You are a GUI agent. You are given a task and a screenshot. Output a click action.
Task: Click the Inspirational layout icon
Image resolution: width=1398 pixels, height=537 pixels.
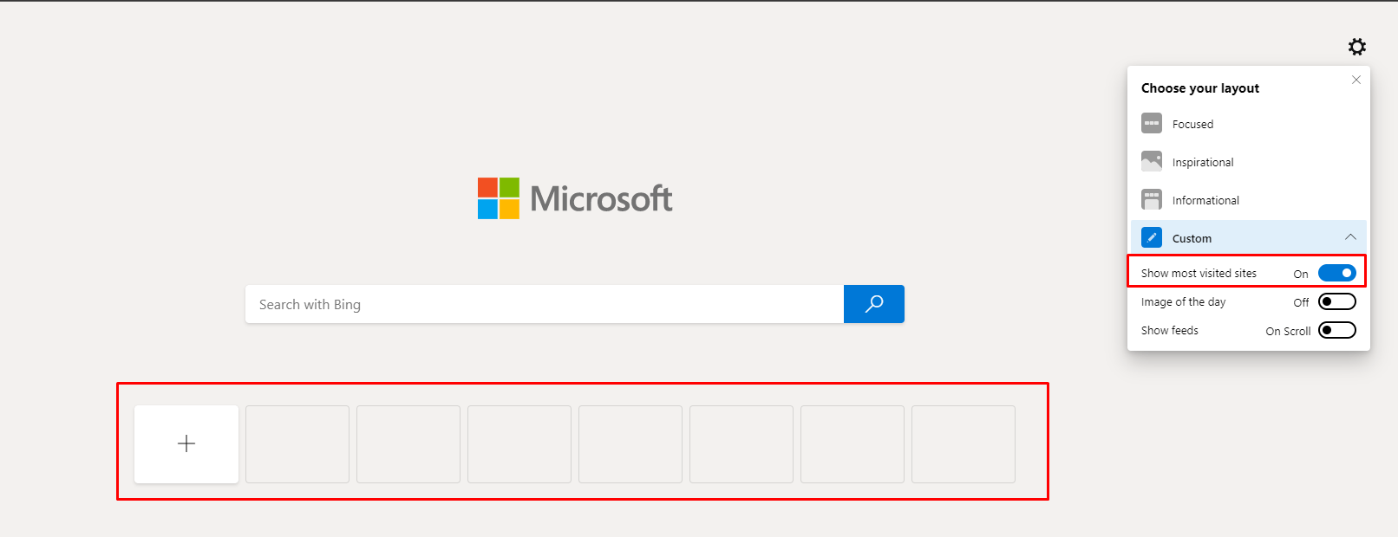1152,161
